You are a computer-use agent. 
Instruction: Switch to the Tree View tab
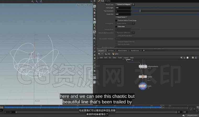pyautogui.click(x=111, y=51)
